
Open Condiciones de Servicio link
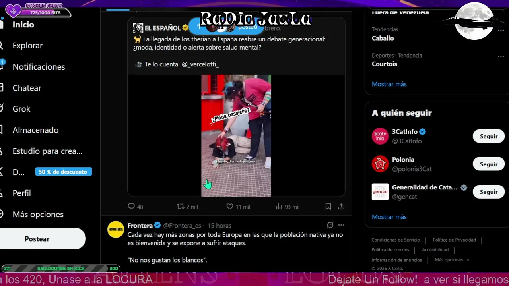(396, 240)
